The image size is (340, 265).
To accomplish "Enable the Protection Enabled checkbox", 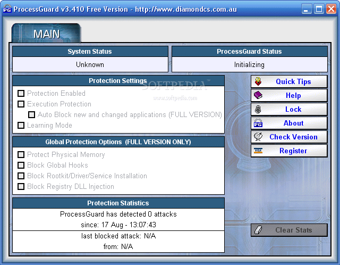I will click(21, 94).
